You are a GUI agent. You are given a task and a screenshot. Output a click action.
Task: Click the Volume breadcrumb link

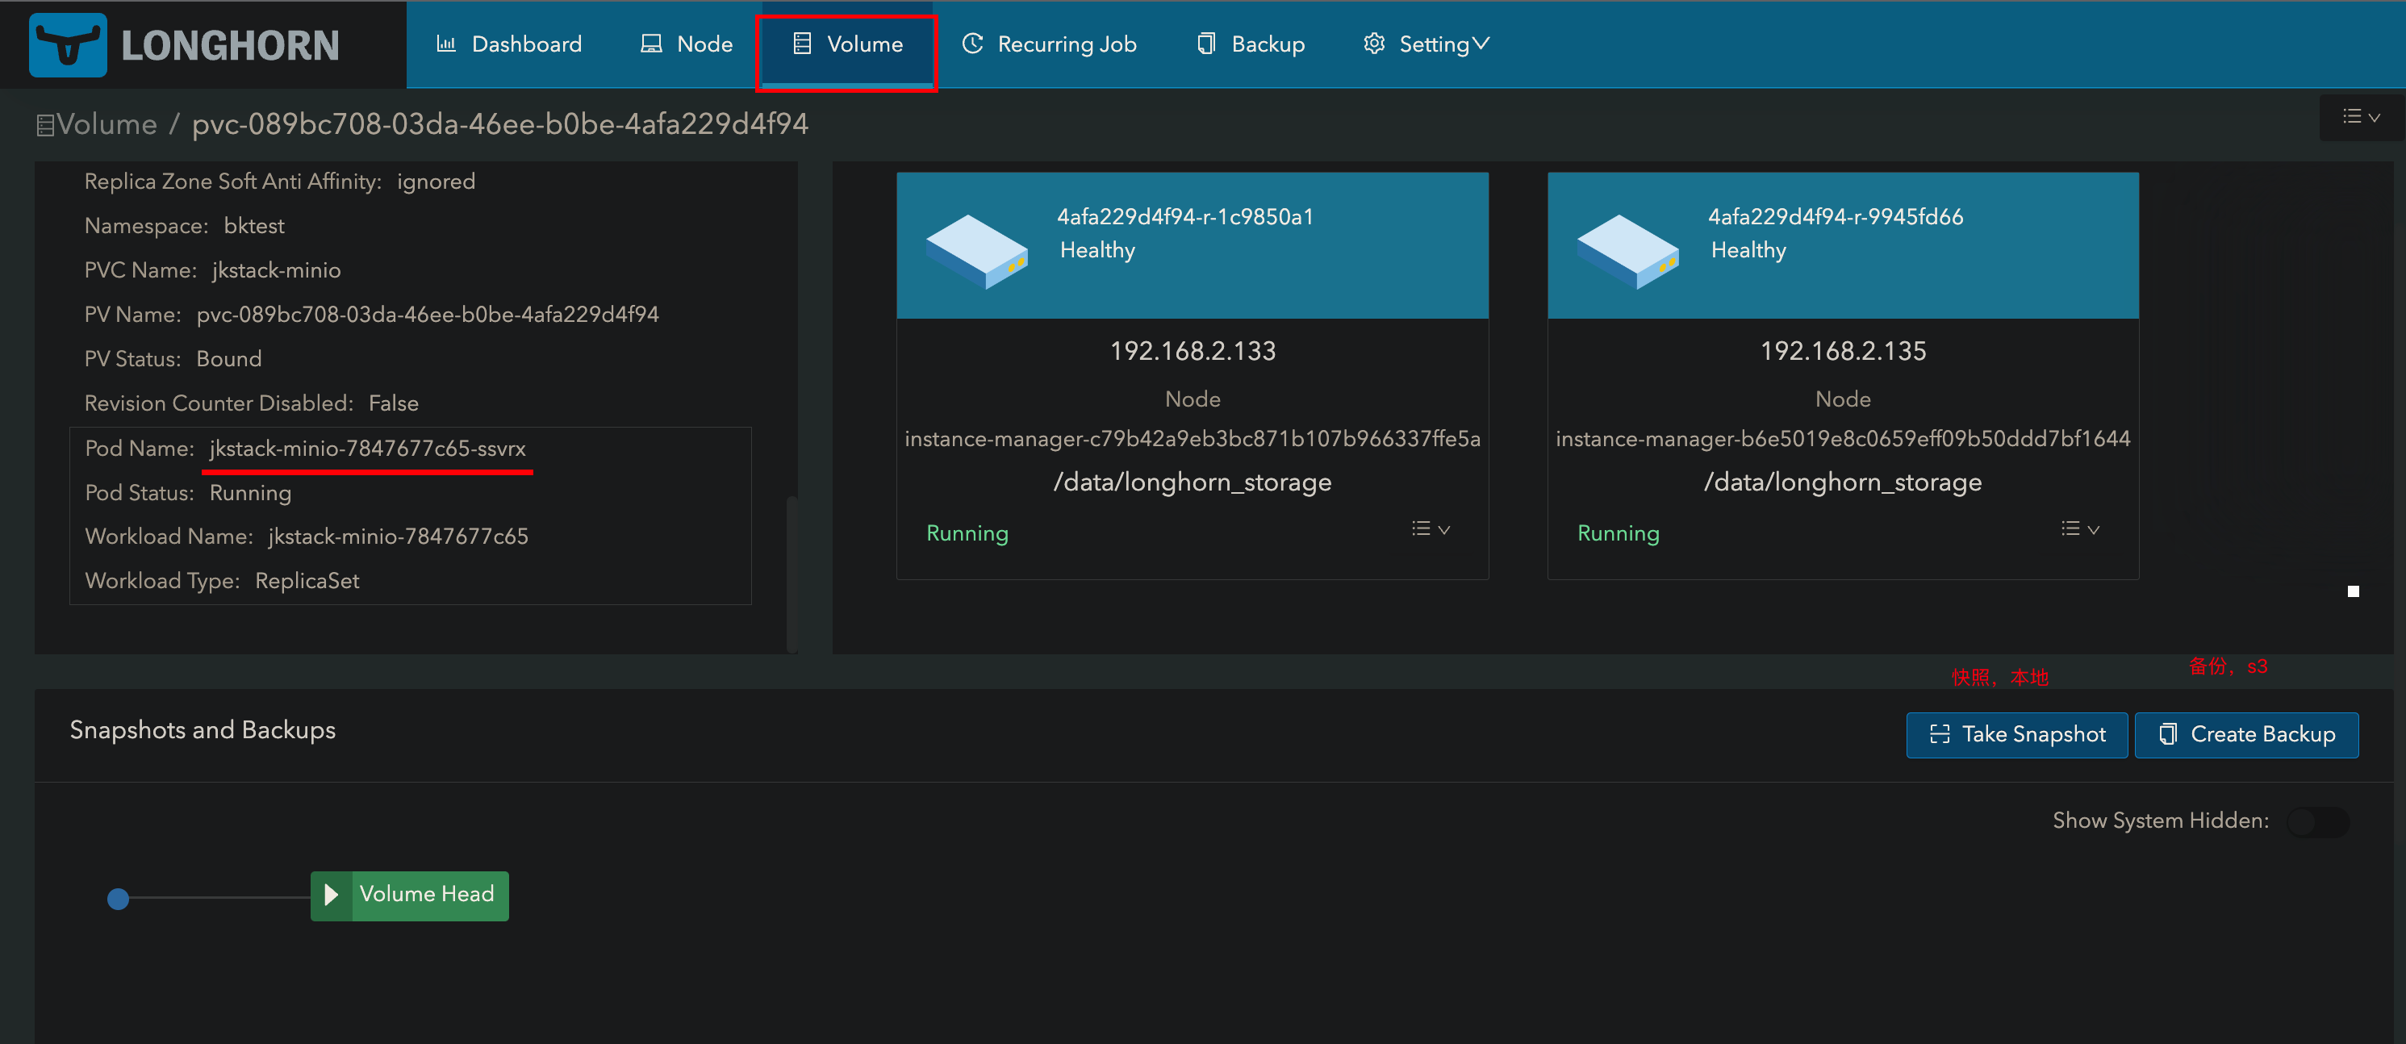[x=107, y=124]
